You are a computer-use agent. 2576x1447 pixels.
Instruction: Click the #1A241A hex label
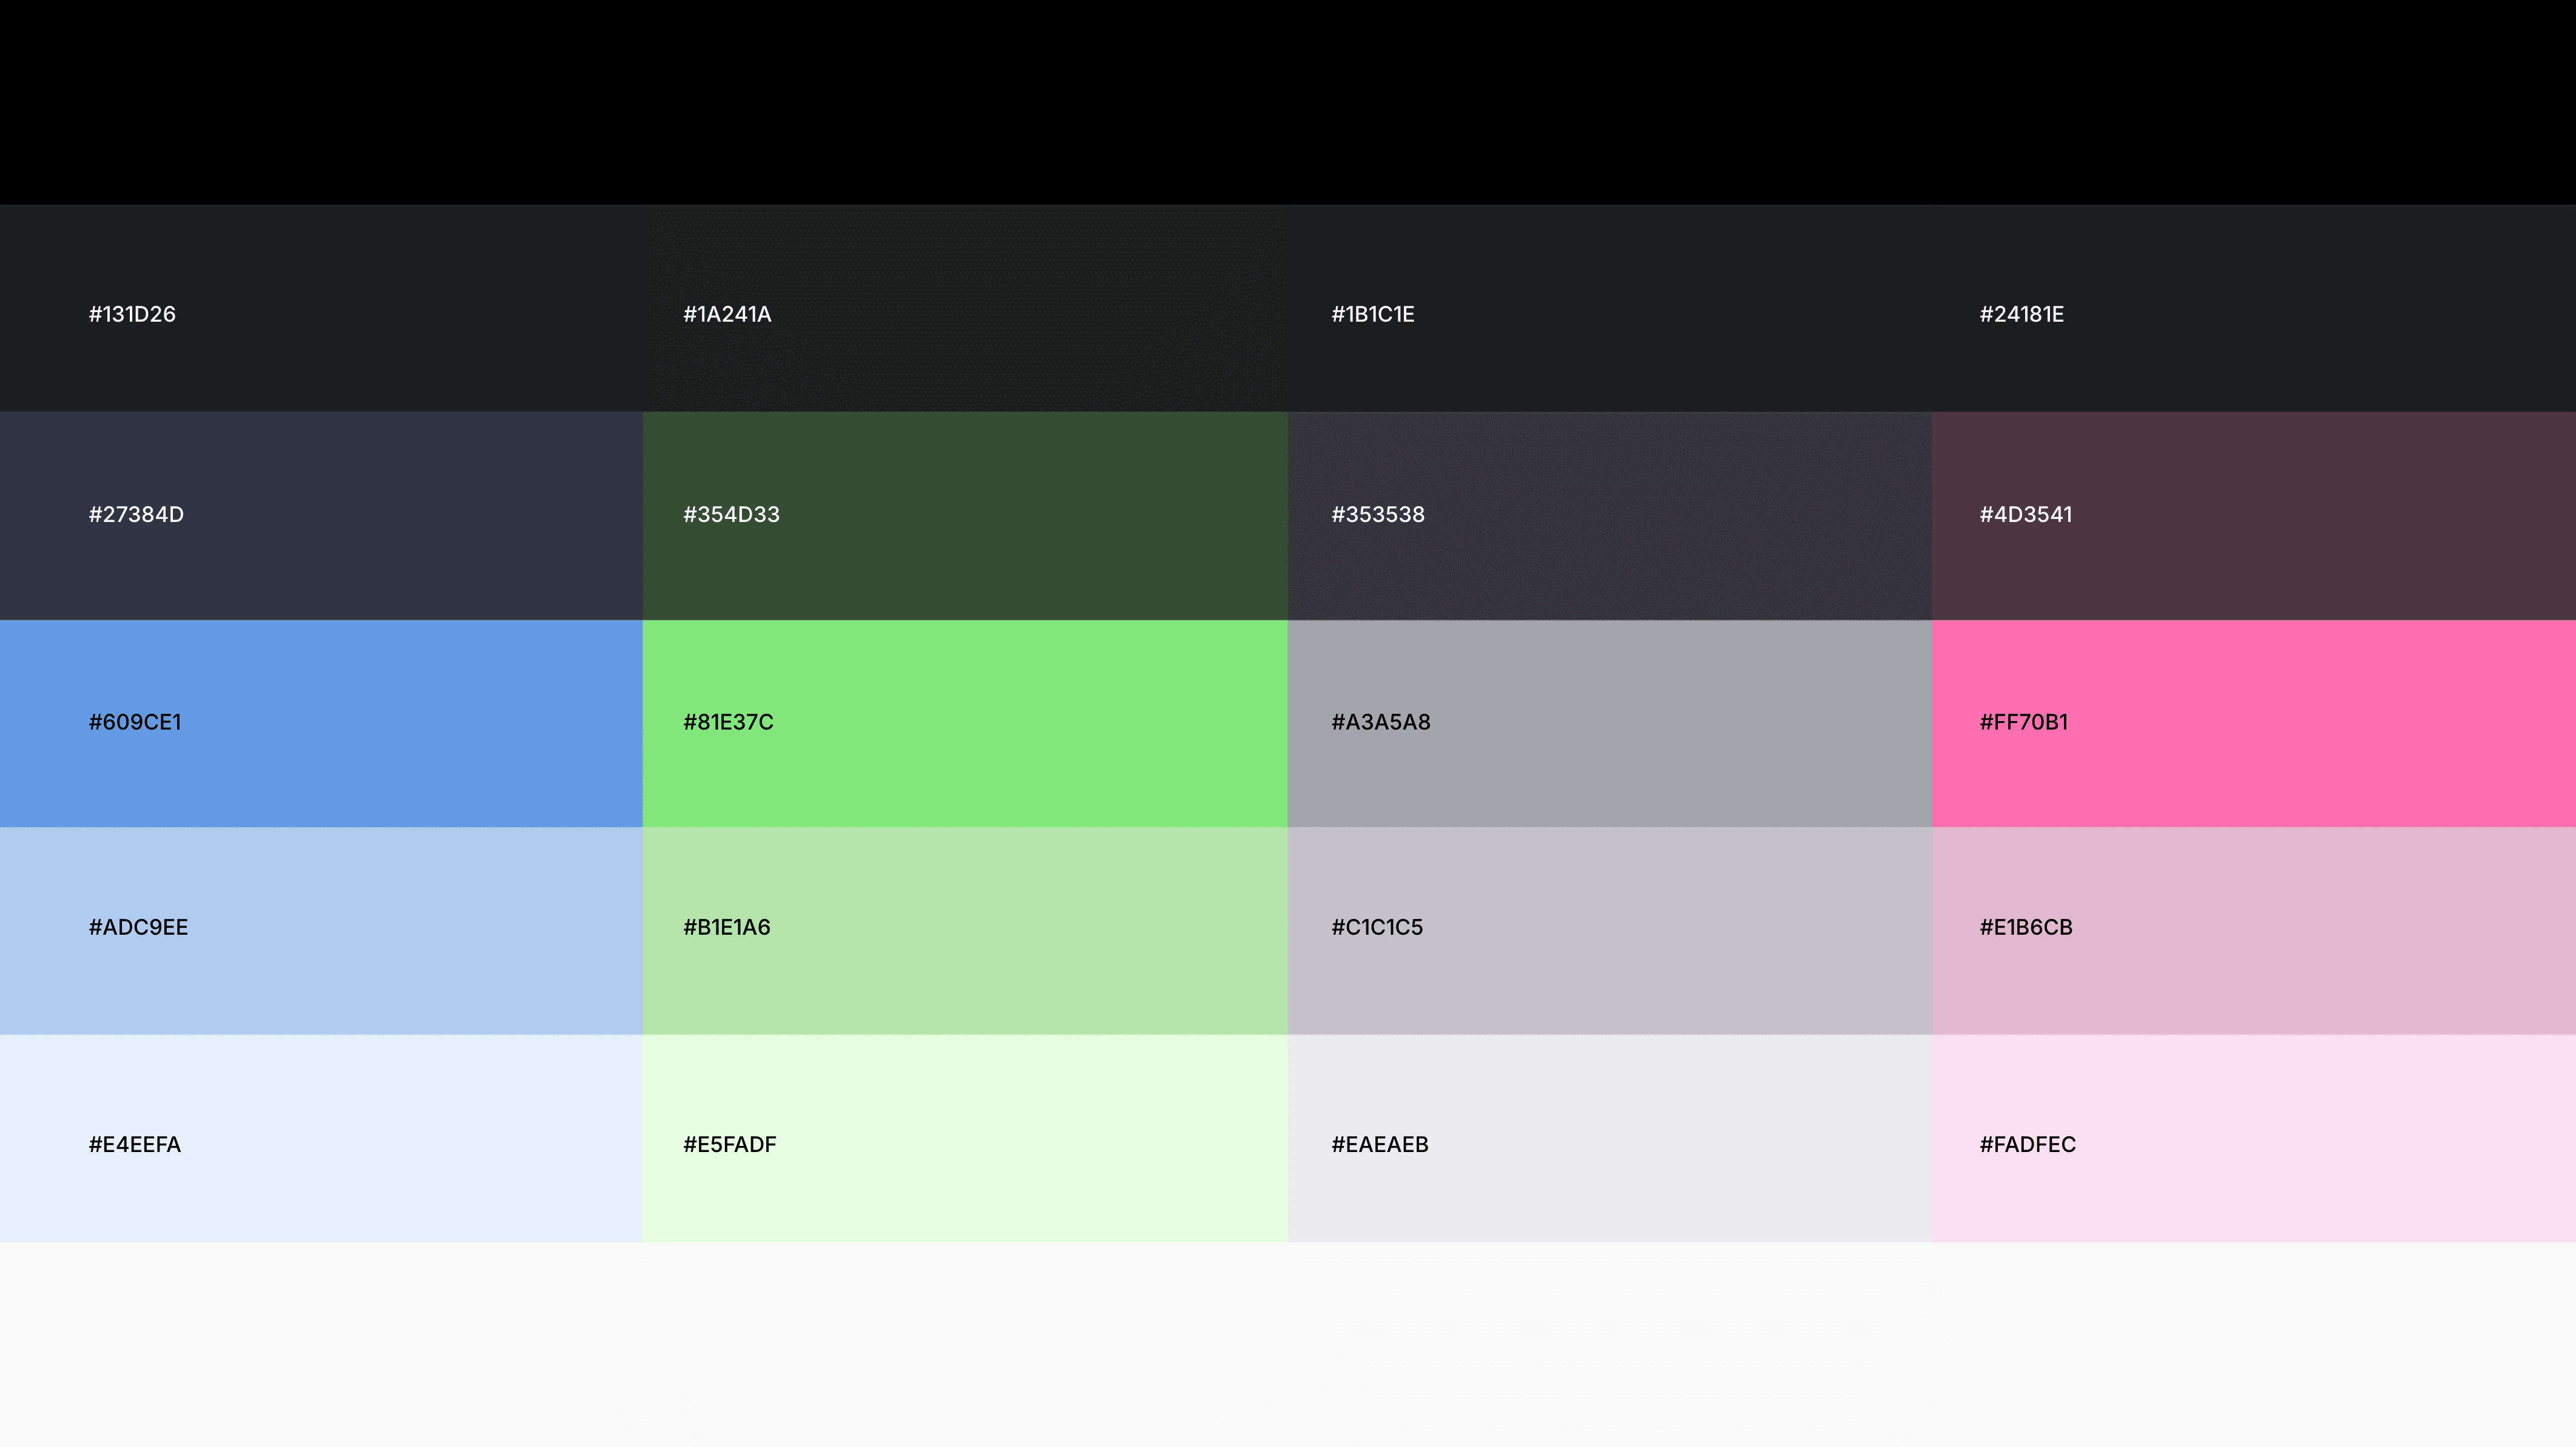[x=727, y=314]
